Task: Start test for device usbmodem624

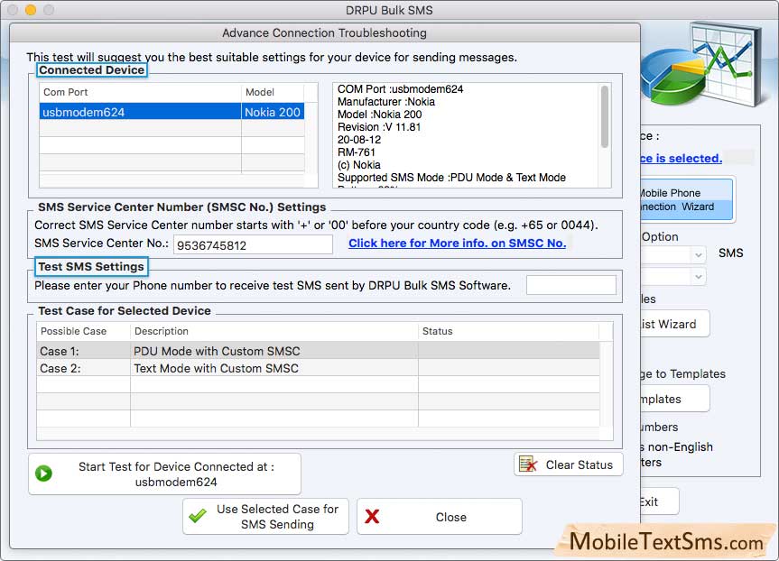Action: coord(164,474)
